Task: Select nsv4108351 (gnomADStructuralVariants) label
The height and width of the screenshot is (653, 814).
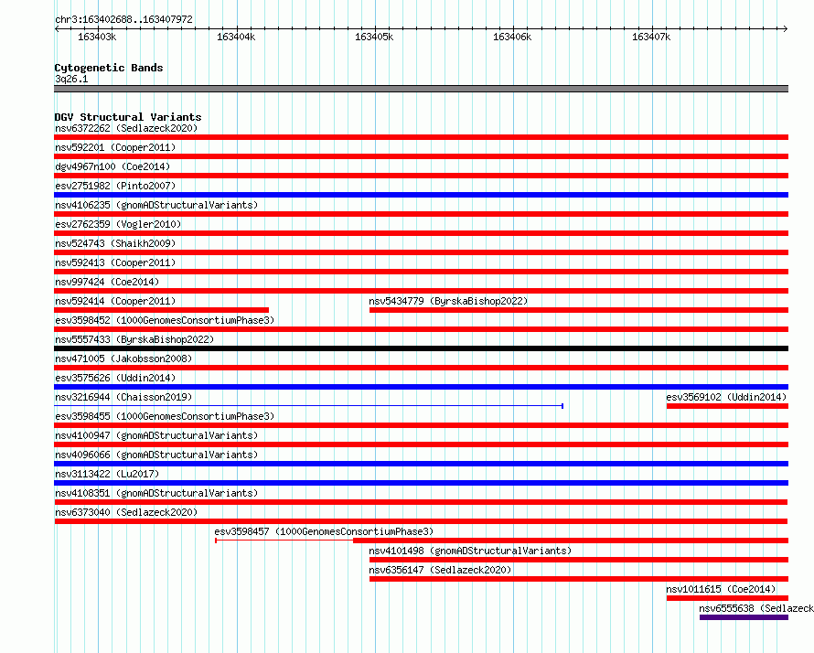Action: coord(156,493)
